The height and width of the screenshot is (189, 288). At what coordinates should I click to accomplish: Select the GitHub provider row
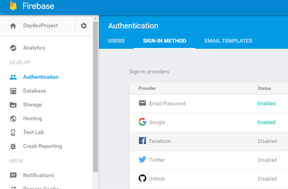[x=208, y=179]
